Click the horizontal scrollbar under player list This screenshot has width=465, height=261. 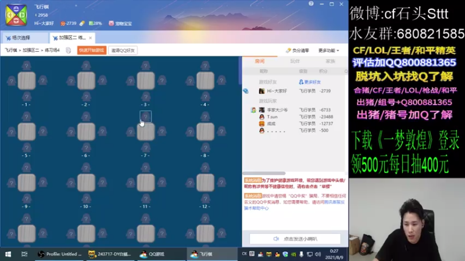click(x=264, y=173)
